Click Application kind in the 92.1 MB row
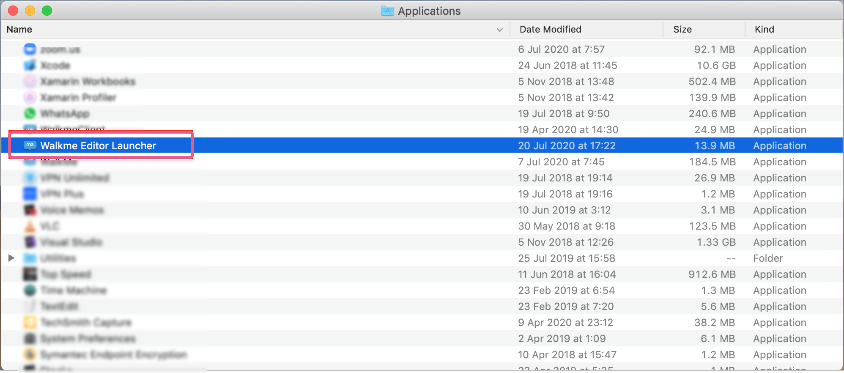 click(x=780, y=49)
